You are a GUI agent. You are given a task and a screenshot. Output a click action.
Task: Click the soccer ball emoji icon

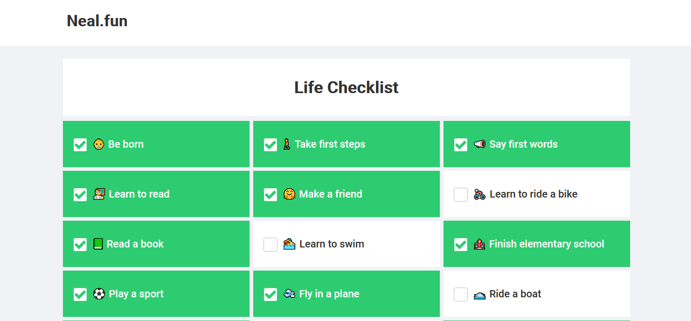coord(99,294)
